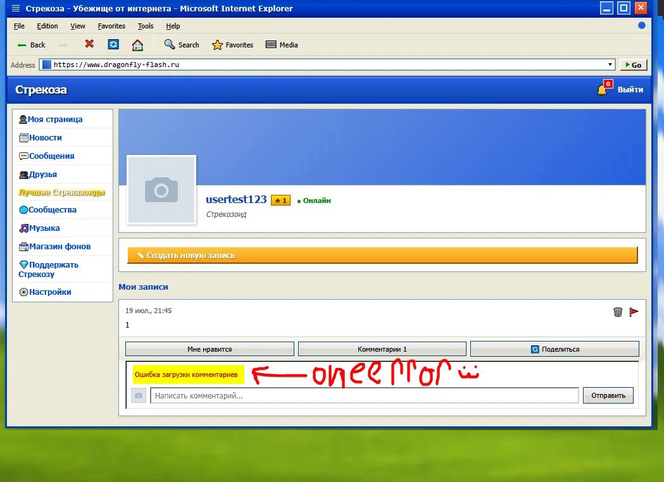Open Музыка in sidebar
Screen dimensions: 664x482
(x=39, y=228)
